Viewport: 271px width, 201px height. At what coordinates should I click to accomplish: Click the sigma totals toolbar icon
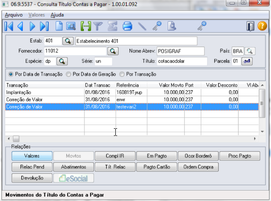pos(112,26)
